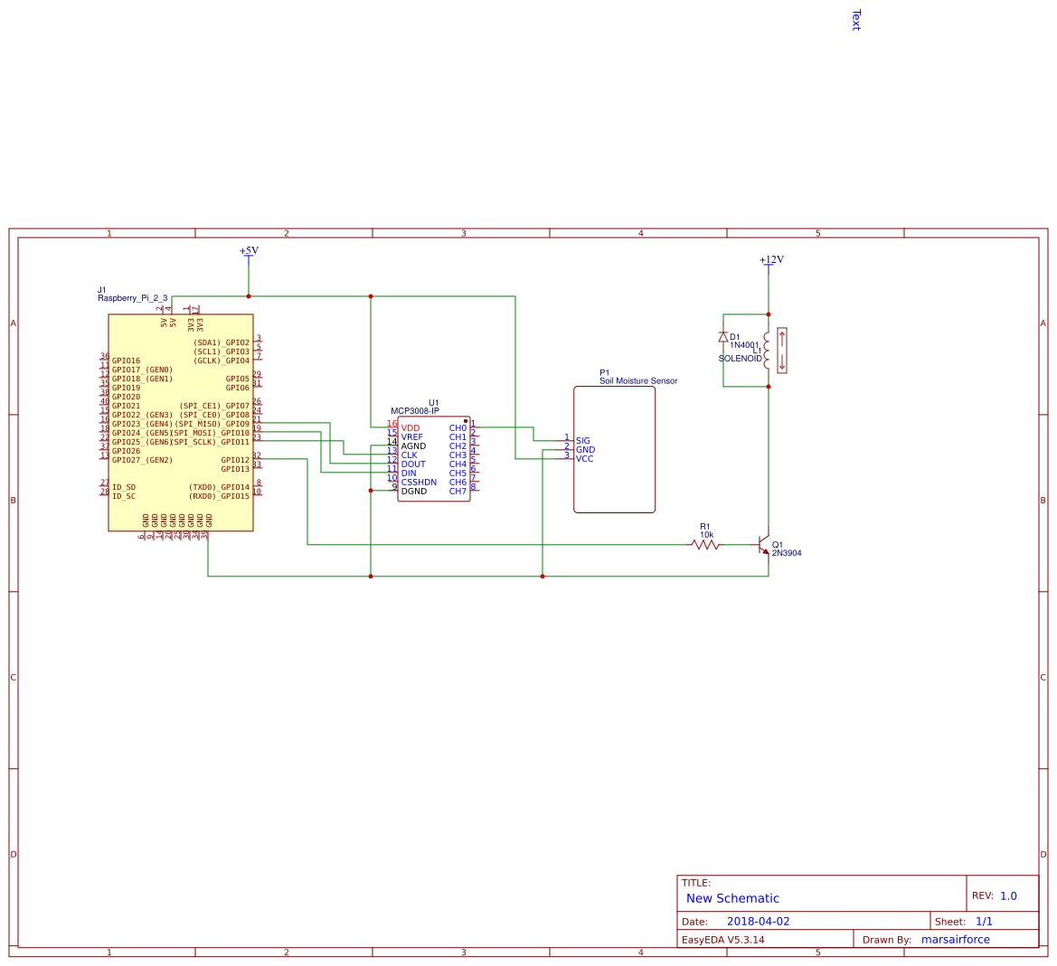Viewport: 1057px width, 966px height.
Task: Click the Sheet 1/1 label
Action: (x=982, y=921)
